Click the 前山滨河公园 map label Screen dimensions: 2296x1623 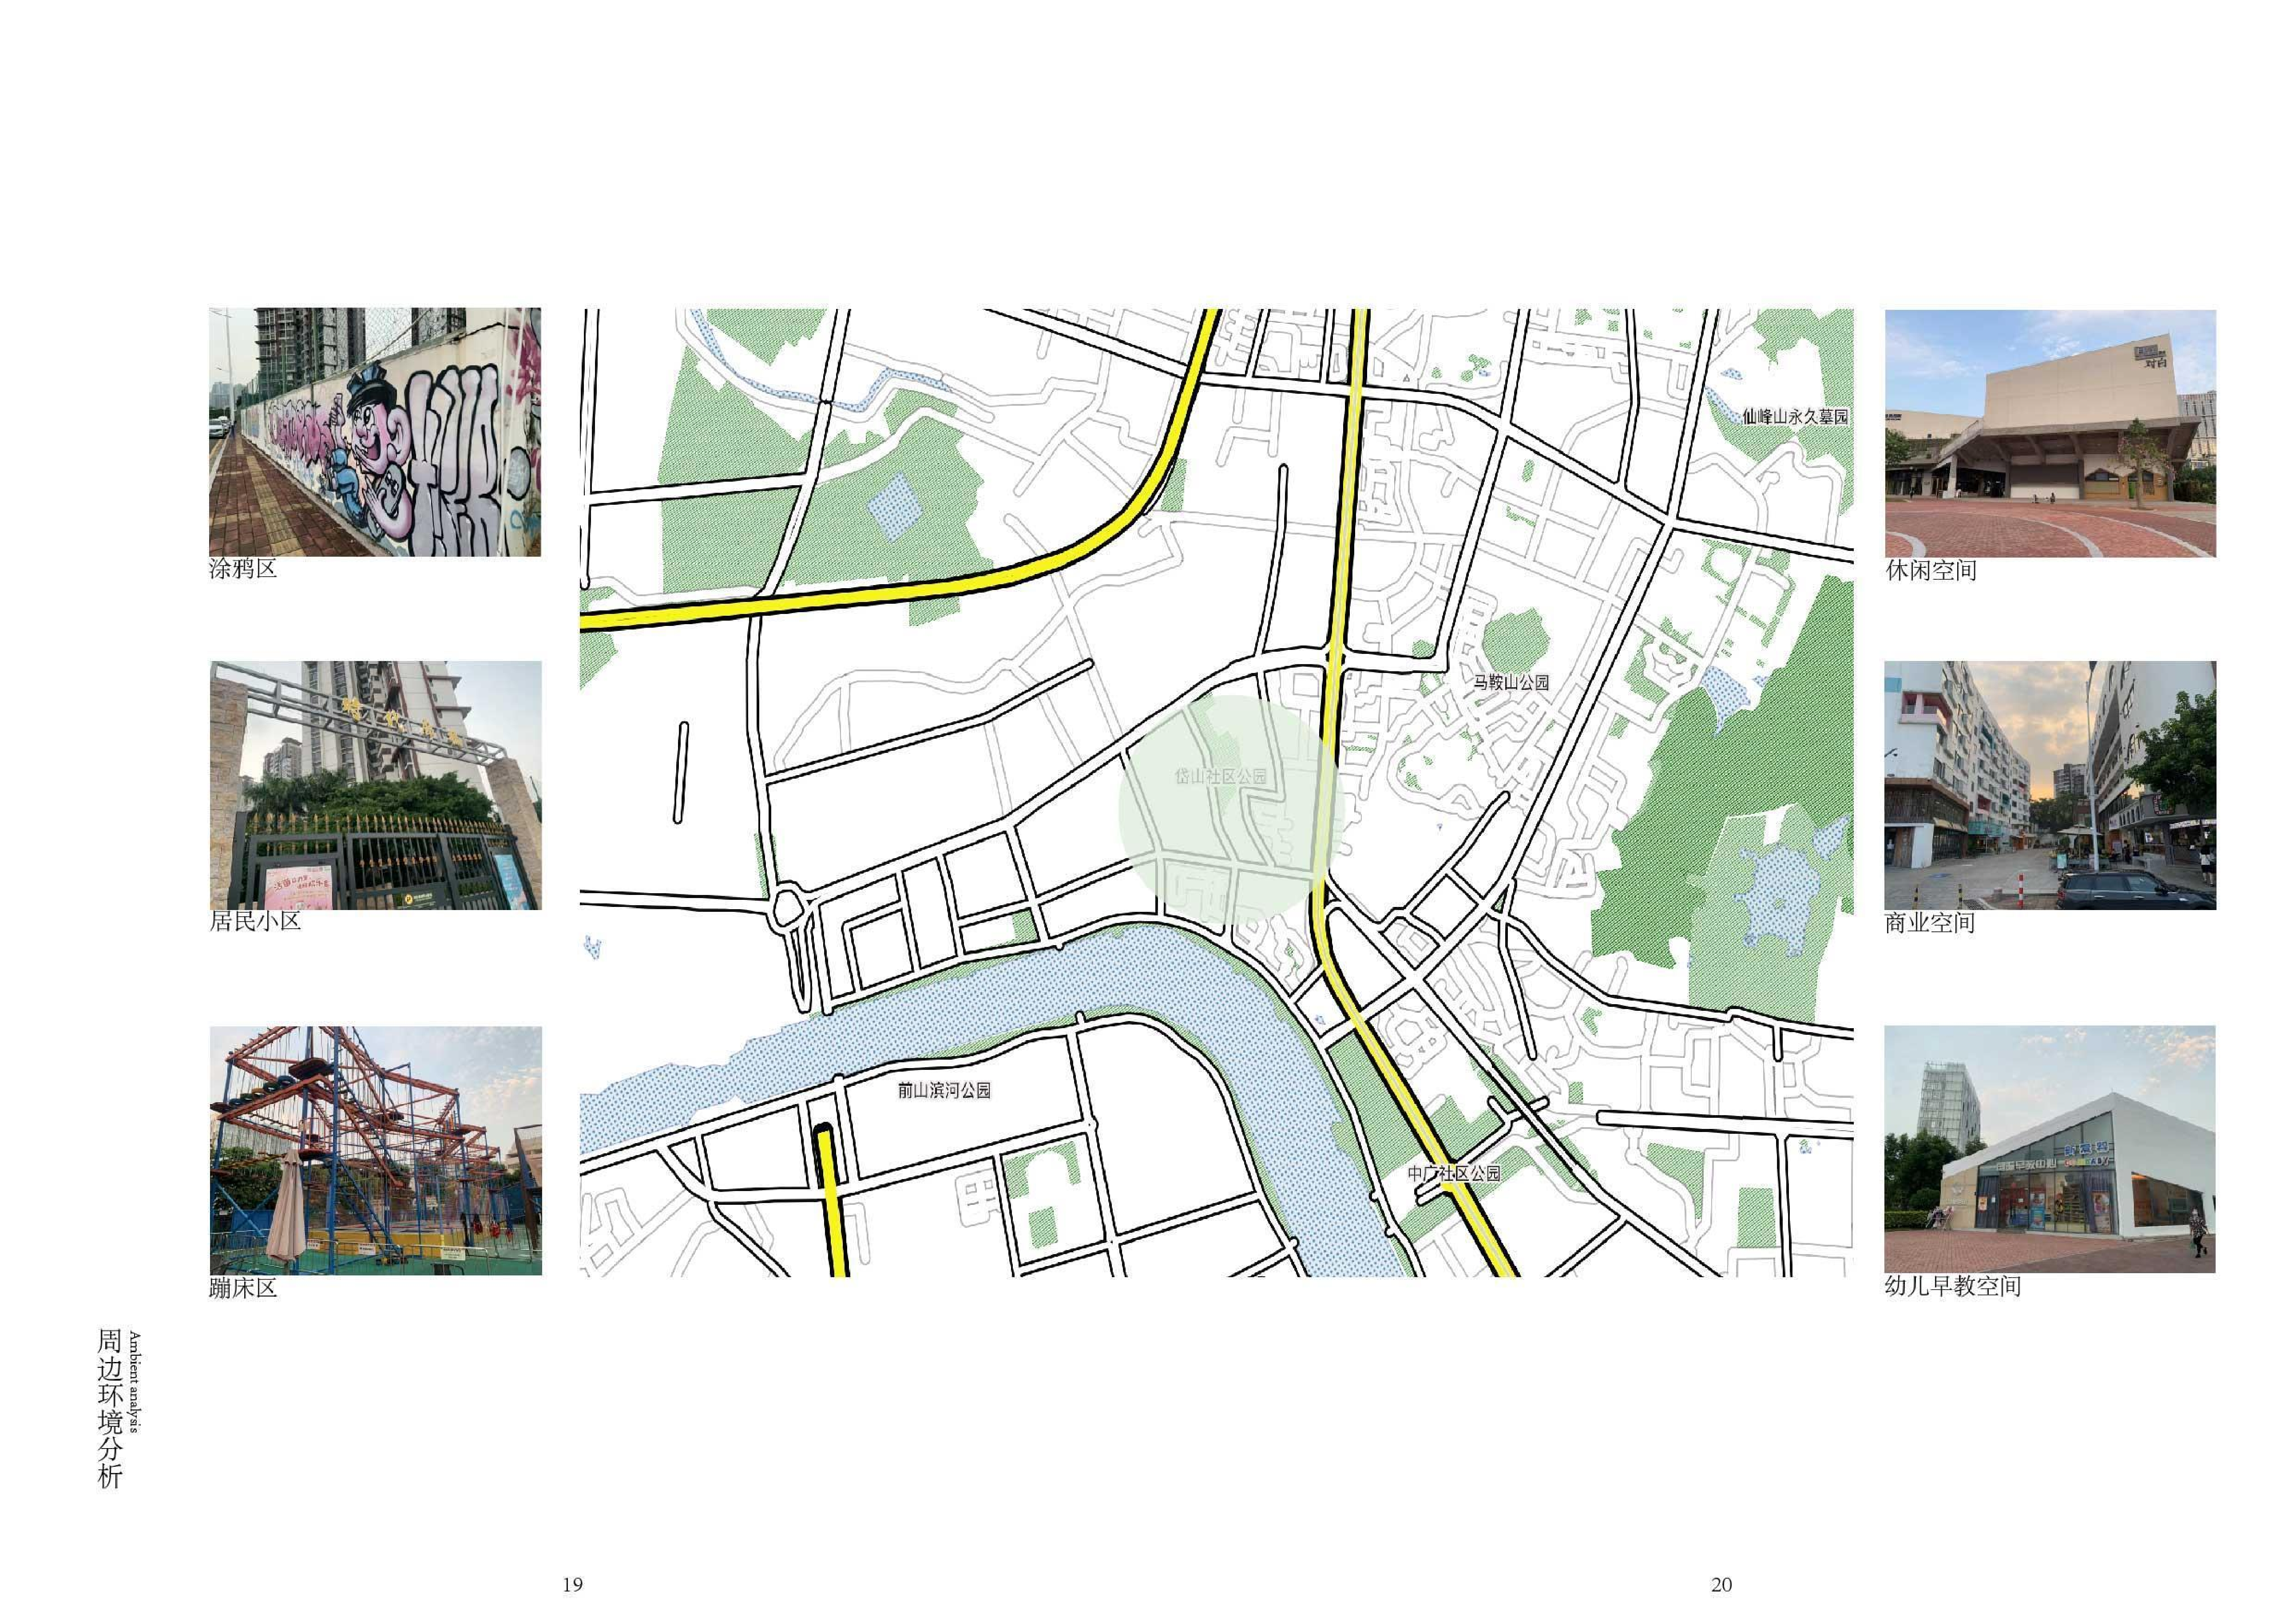click(x=944, y=1090)
